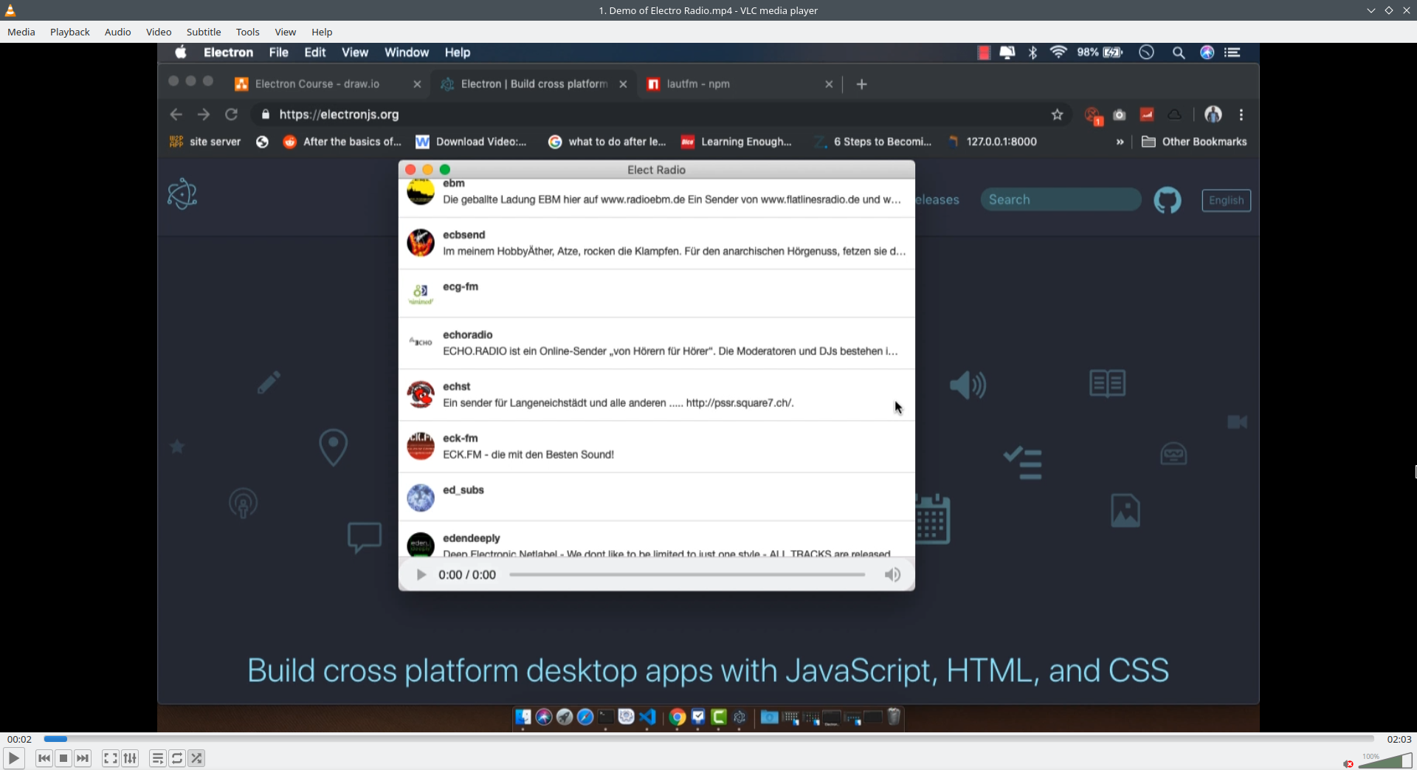Click the Apple menu icon in the video
The width and height of the screenshot is (1417, 770).
181,52
